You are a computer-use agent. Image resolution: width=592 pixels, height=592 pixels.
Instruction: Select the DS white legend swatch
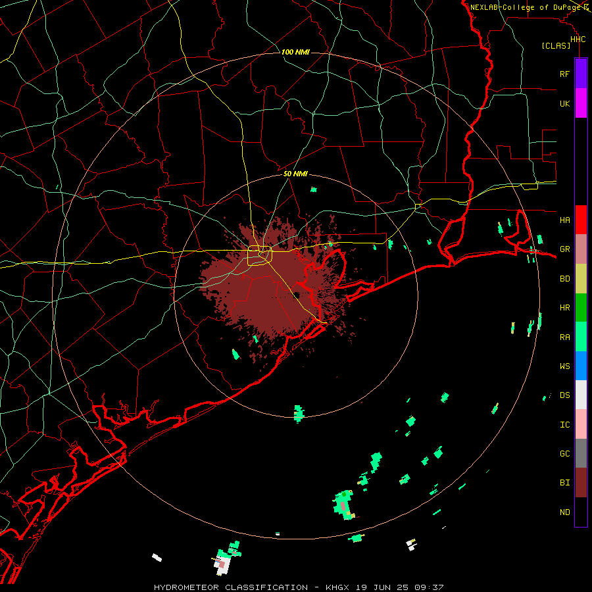pos(581,395)
